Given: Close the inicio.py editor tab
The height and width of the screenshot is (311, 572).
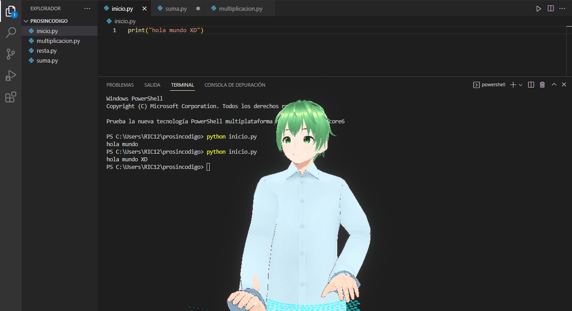Looking at the screenshot, I should tap(144, 8).
